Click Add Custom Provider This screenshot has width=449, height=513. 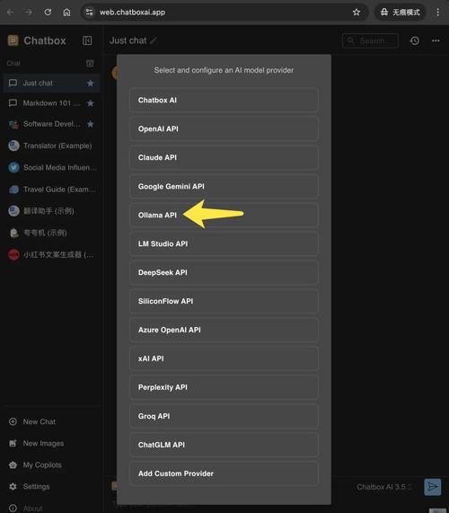click(x=224, y=473)
